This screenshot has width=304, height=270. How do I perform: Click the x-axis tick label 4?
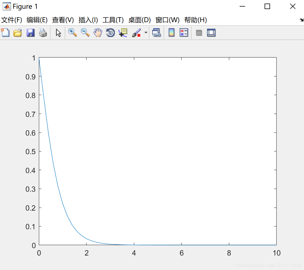point(134,253)
